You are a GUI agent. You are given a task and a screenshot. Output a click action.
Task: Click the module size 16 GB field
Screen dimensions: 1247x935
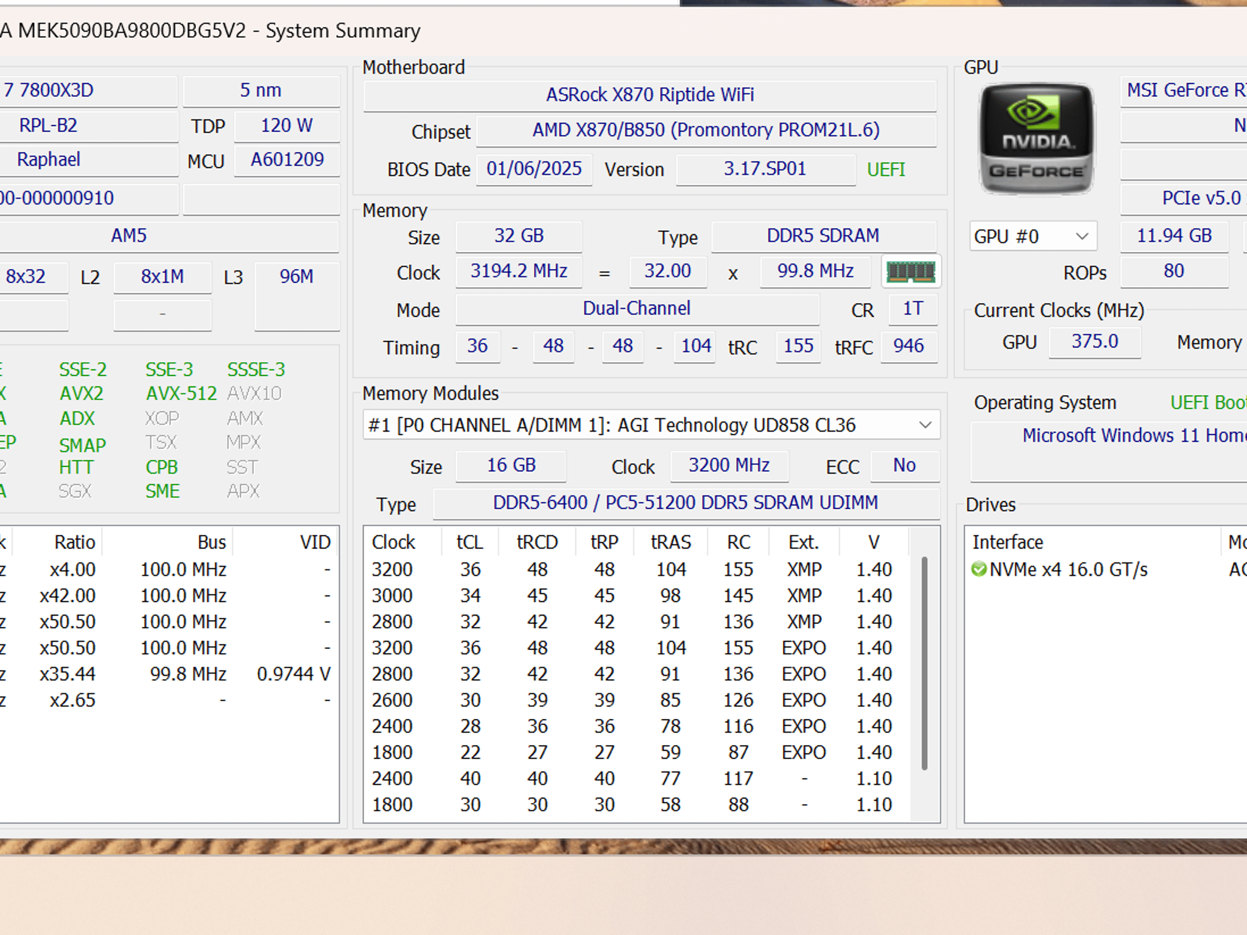click(x=511, y=466)
